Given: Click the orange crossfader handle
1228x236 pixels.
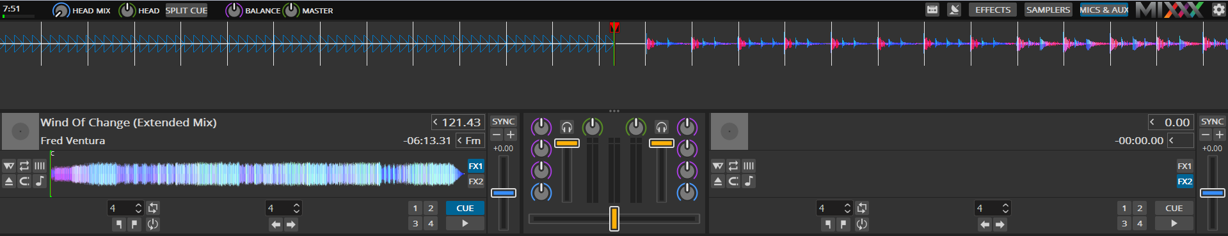Looking at the screenshot, I should 614,219.
